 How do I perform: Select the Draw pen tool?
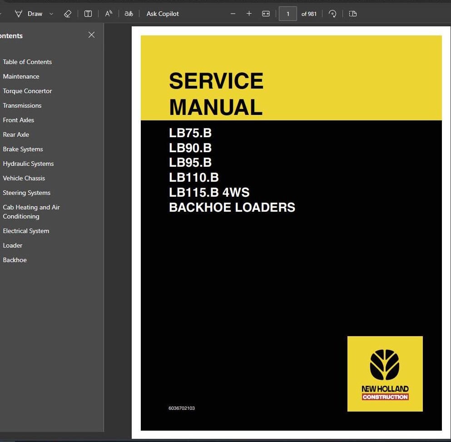(x=29, y=14)
